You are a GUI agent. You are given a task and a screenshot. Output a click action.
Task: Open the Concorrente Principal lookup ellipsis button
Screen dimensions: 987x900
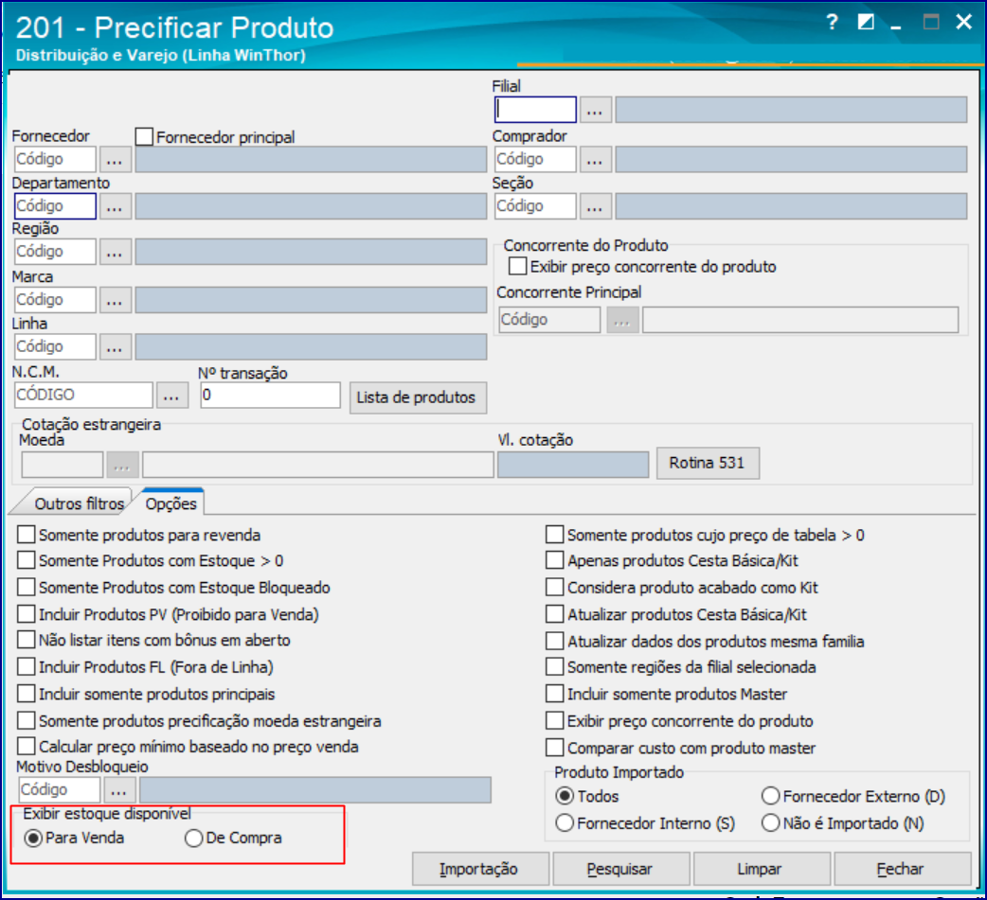[x=622, y=320]
